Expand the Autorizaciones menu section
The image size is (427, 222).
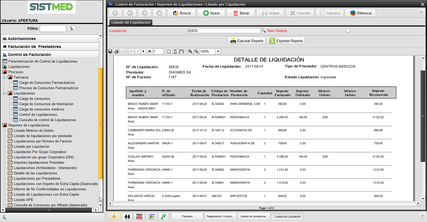click(x=22, y=39)
